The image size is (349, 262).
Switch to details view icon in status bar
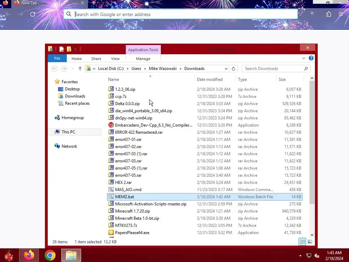click(302, 242)
